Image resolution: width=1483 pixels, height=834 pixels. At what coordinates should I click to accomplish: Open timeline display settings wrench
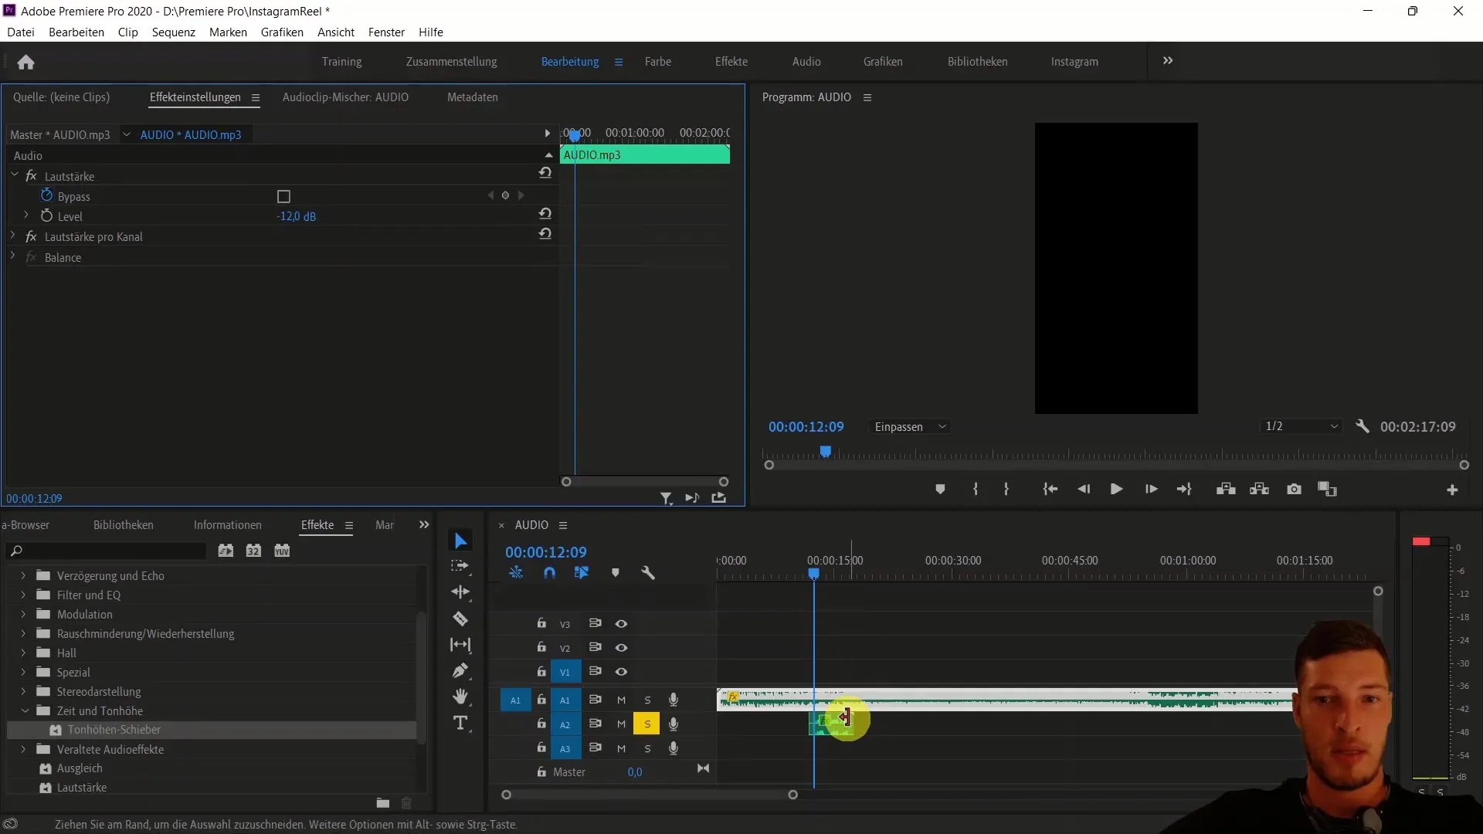(x=648, y=573)
